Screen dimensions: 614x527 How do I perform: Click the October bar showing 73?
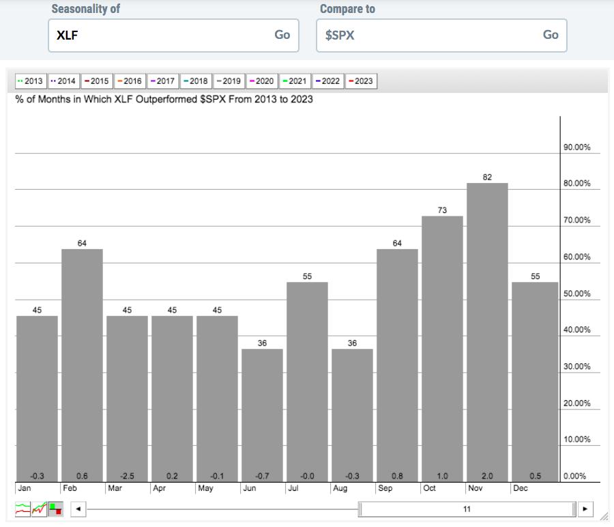pos(442,348)
